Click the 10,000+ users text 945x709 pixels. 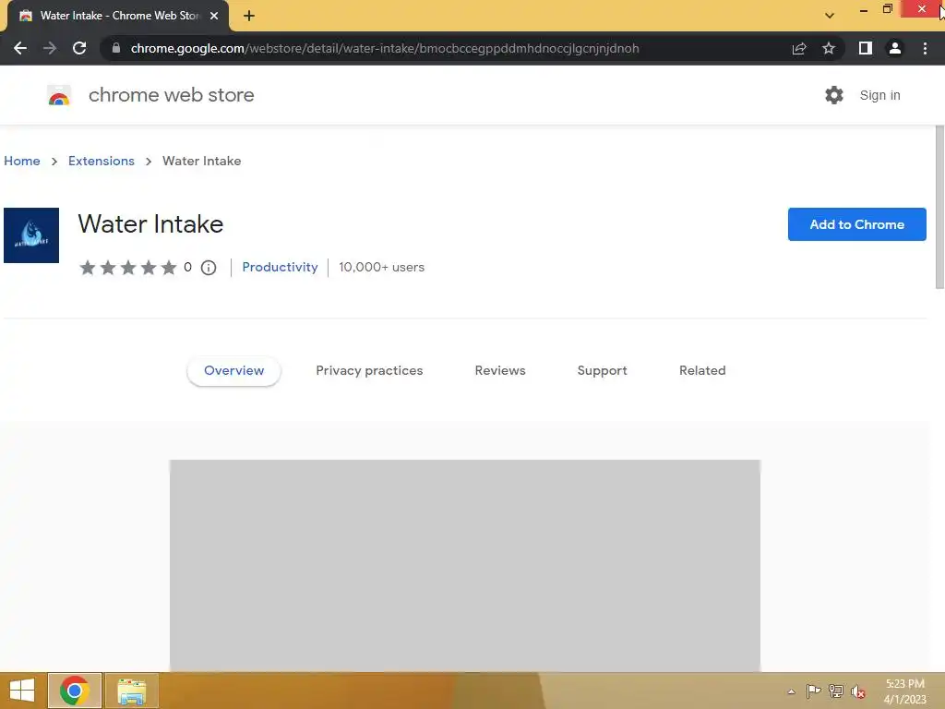(381, 267)
